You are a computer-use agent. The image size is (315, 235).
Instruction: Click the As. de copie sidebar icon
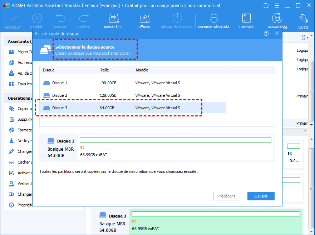(x=11, y=73)
